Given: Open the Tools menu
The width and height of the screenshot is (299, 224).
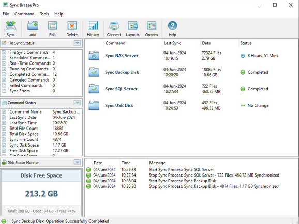Looking at the screenshot, I should click(44, 14).
